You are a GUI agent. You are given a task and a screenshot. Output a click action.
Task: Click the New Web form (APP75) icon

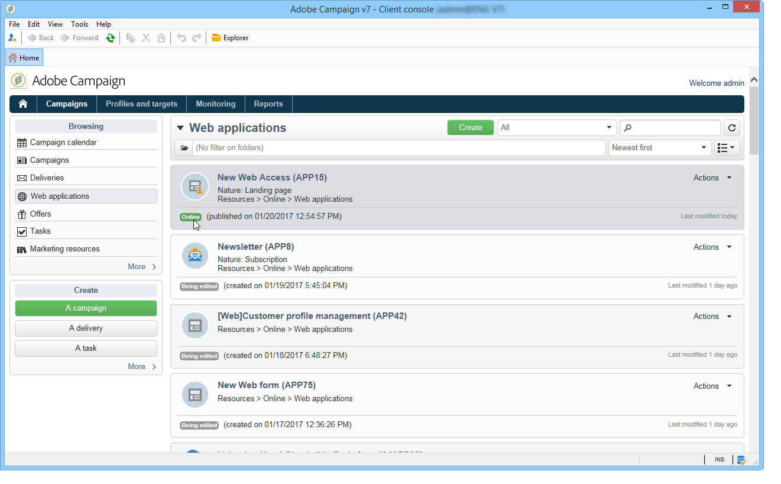(x=195, y=395)
